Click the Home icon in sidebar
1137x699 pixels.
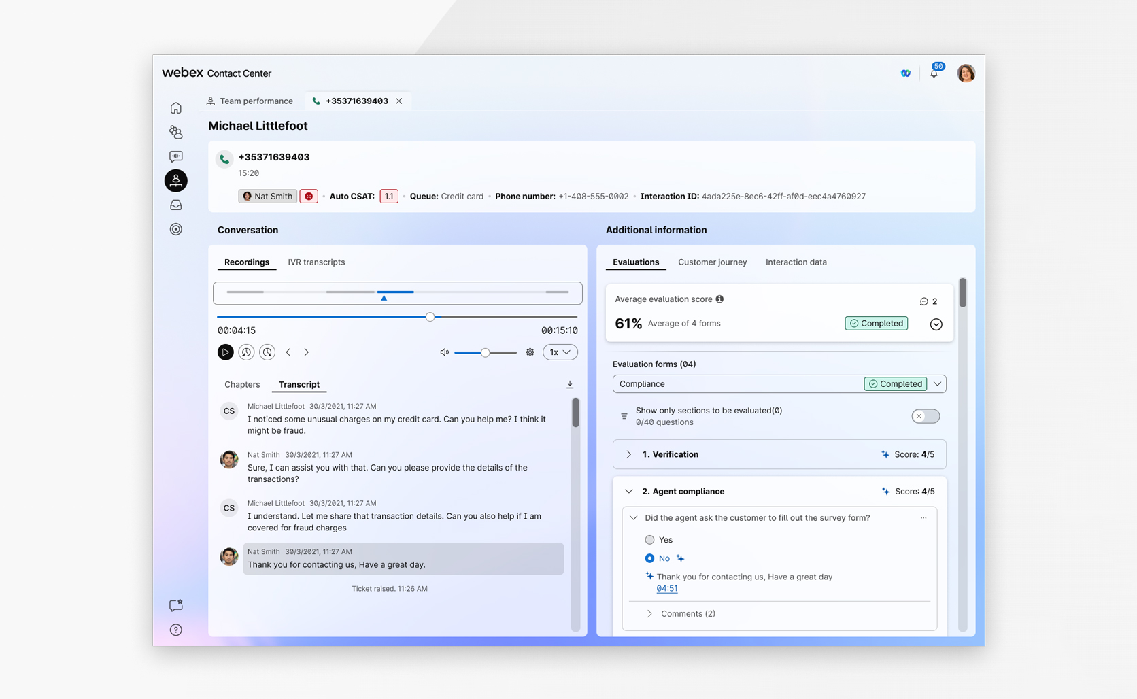[175, 108]
